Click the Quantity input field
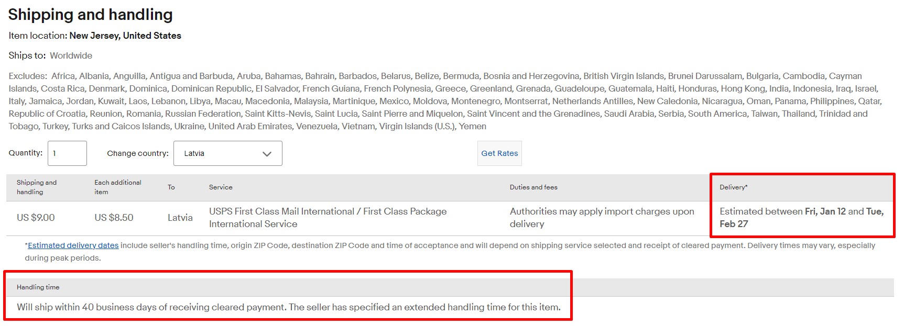The image size is (904, 326). click(67, 153)
